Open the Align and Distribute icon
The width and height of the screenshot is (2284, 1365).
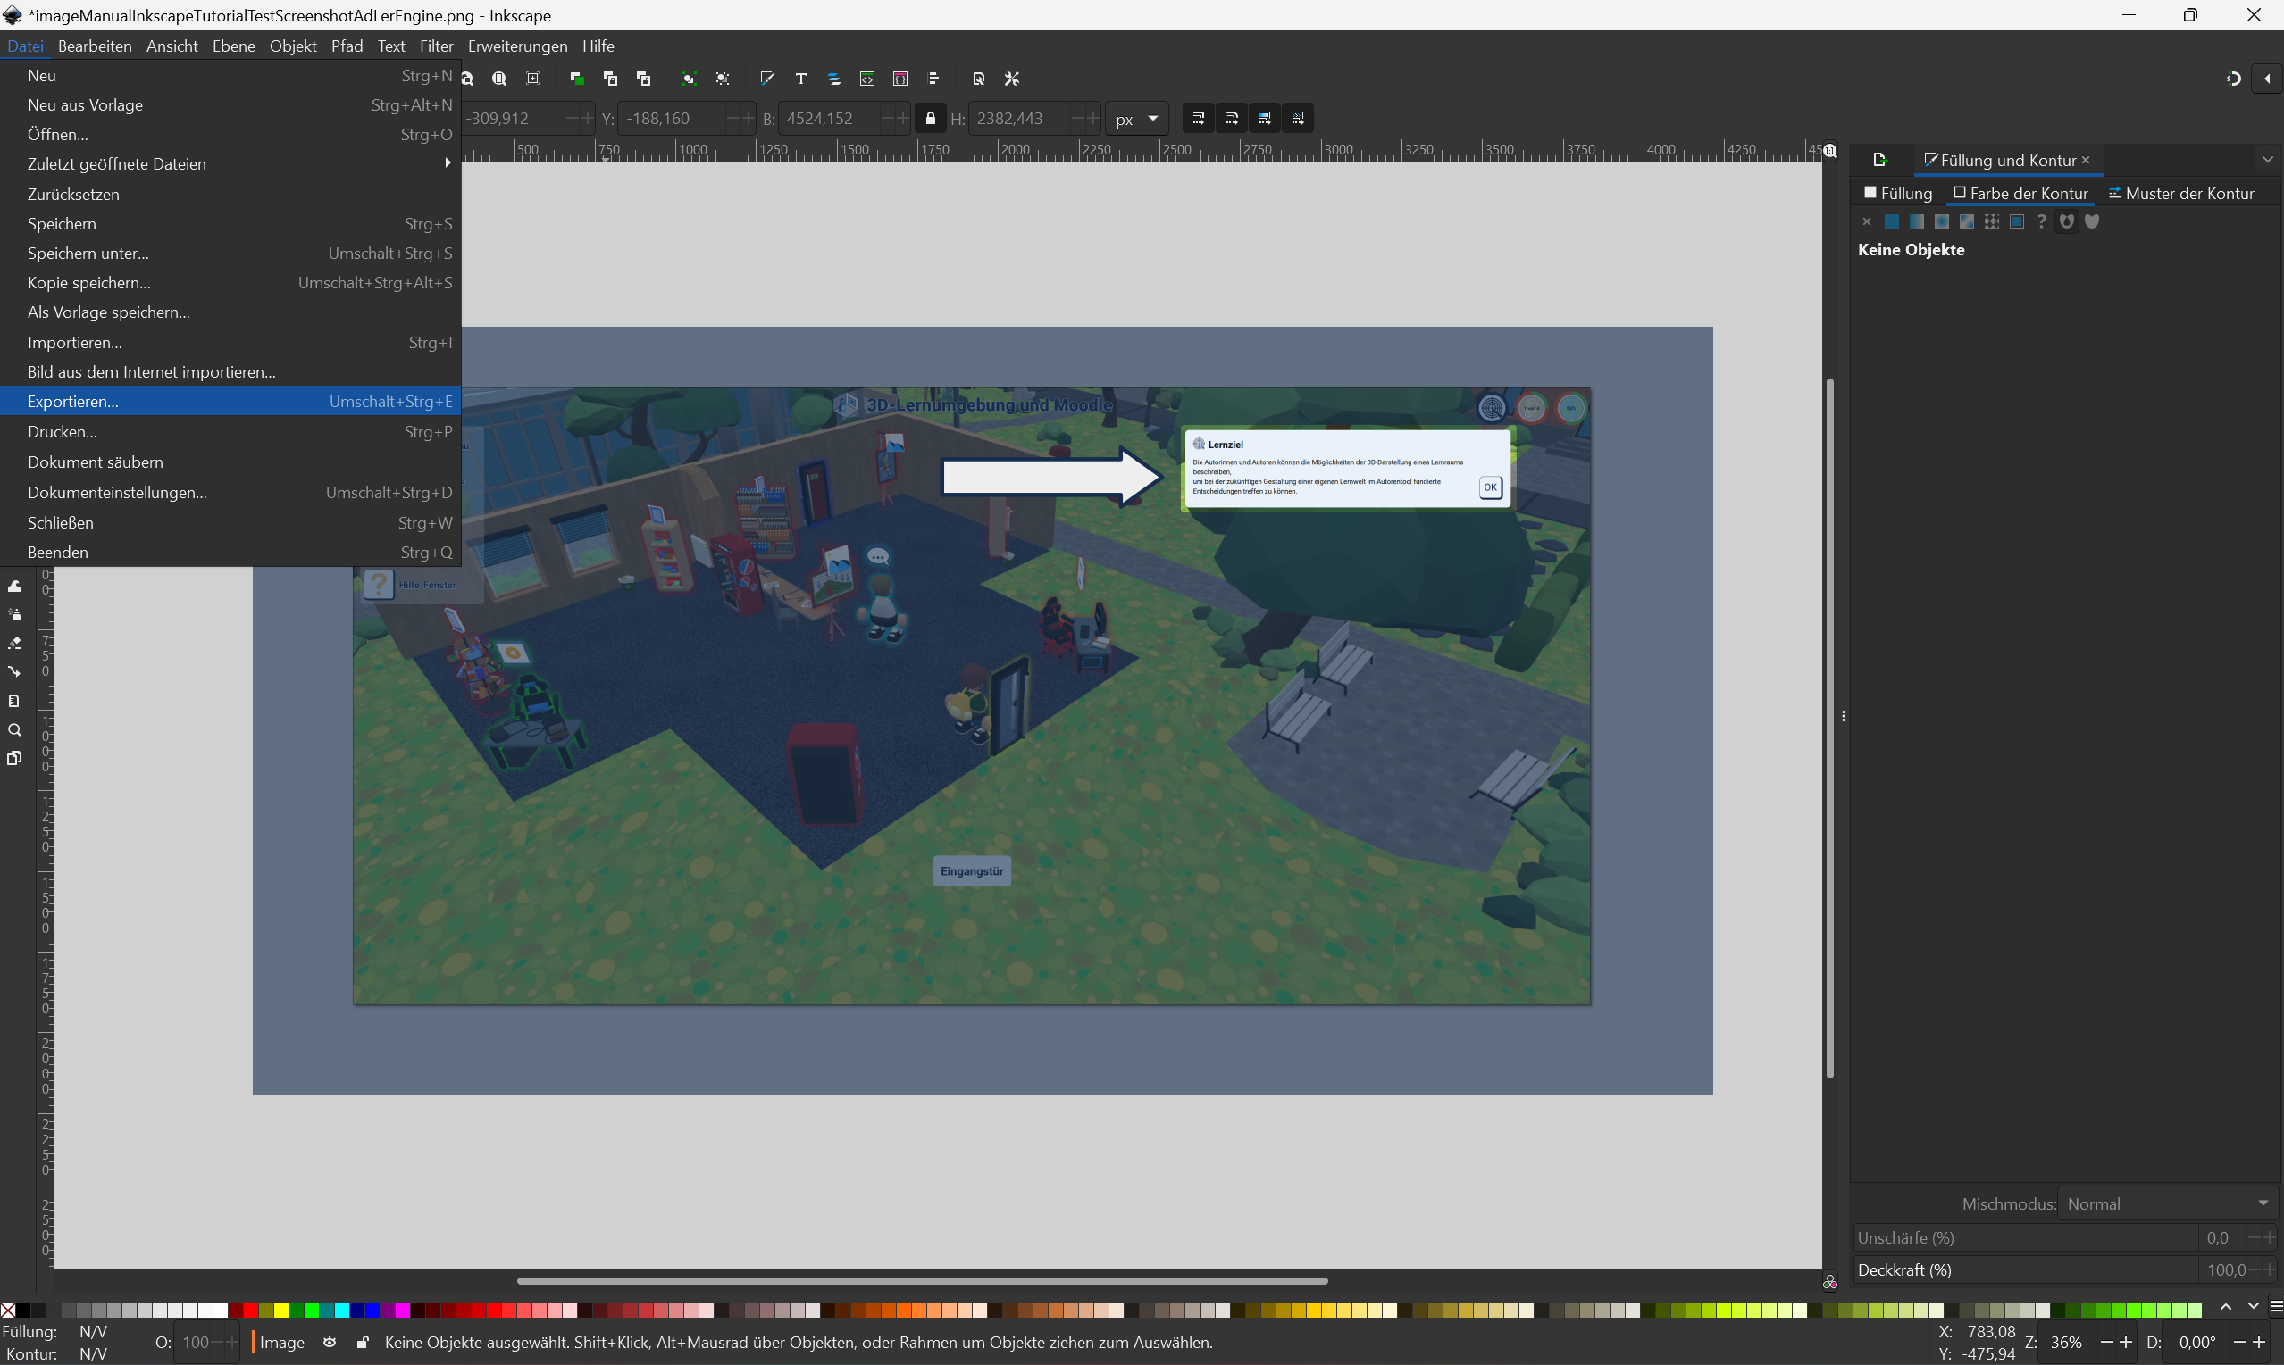pos(933,79)
